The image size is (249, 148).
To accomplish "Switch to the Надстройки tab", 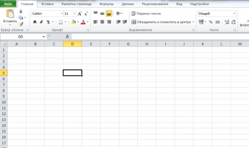I will click(x=200, y=4).
